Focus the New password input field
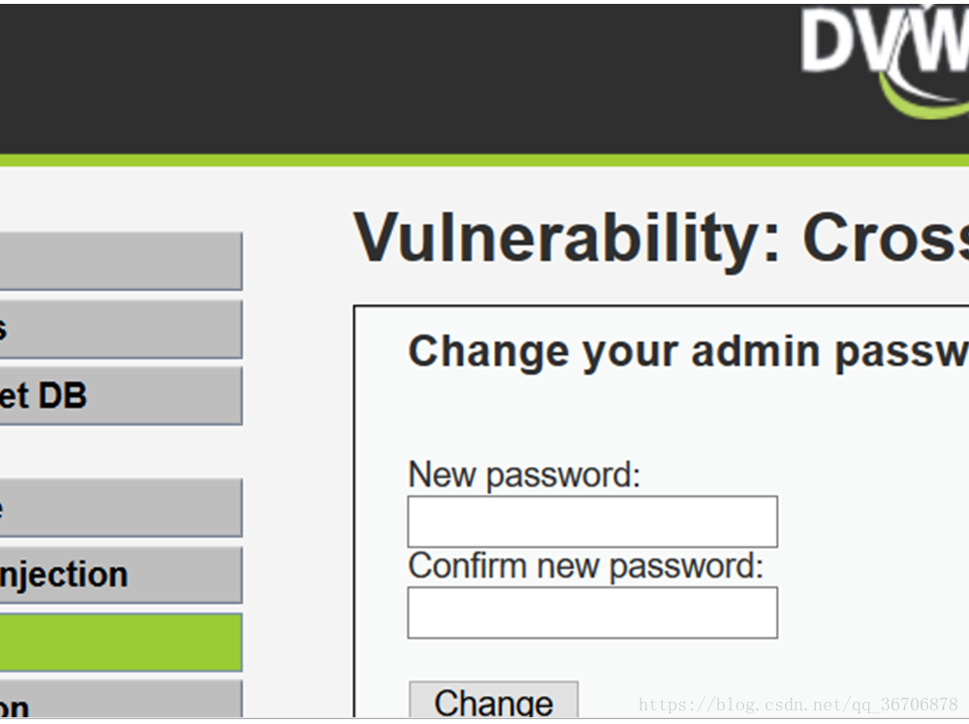Image resolution: width=969 pixels, height=724 pixels. pyautogui.click(x=593, y=521)
